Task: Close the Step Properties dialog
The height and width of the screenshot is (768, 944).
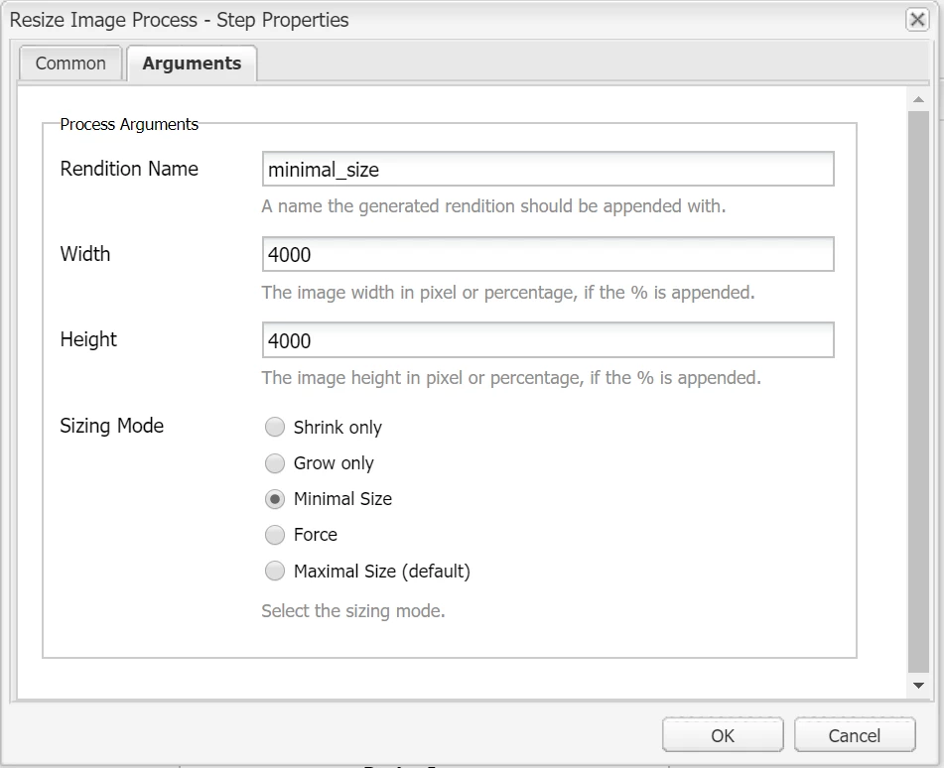Action: point(917,19)
